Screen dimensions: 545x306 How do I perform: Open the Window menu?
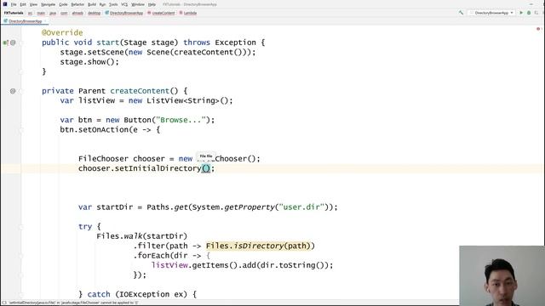138,4
